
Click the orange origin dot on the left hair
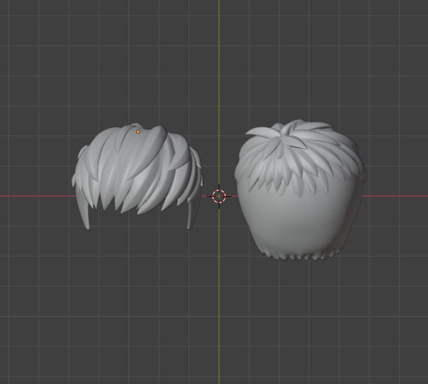click(139, 132)
